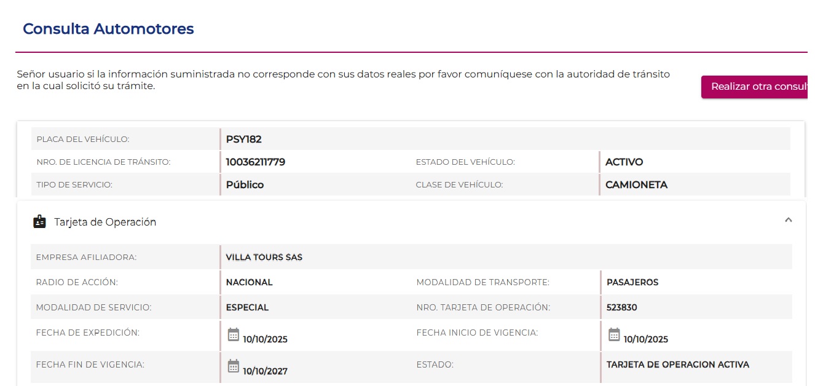The height and width of the screenshot is (386, 815).
Task: Click the CAMIONETA vehicle class value
Action: pos(636,184)
